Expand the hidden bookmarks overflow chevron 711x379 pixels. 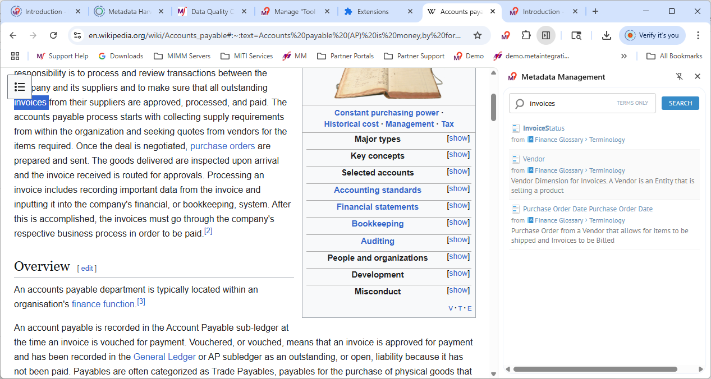[623, 56]
